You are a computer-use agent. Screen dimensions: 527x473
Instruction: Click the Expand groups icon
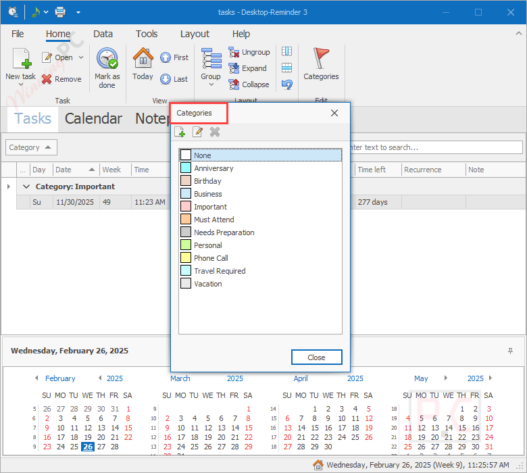(x=234, y=68)
